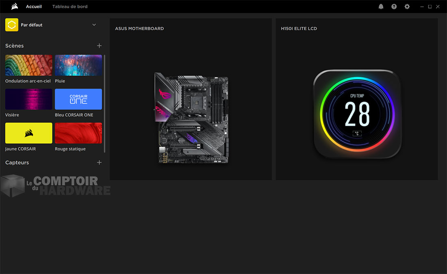Click the H150I ELITE LCD title text
This screenshot has width=447, height=274.
[299, 28]
